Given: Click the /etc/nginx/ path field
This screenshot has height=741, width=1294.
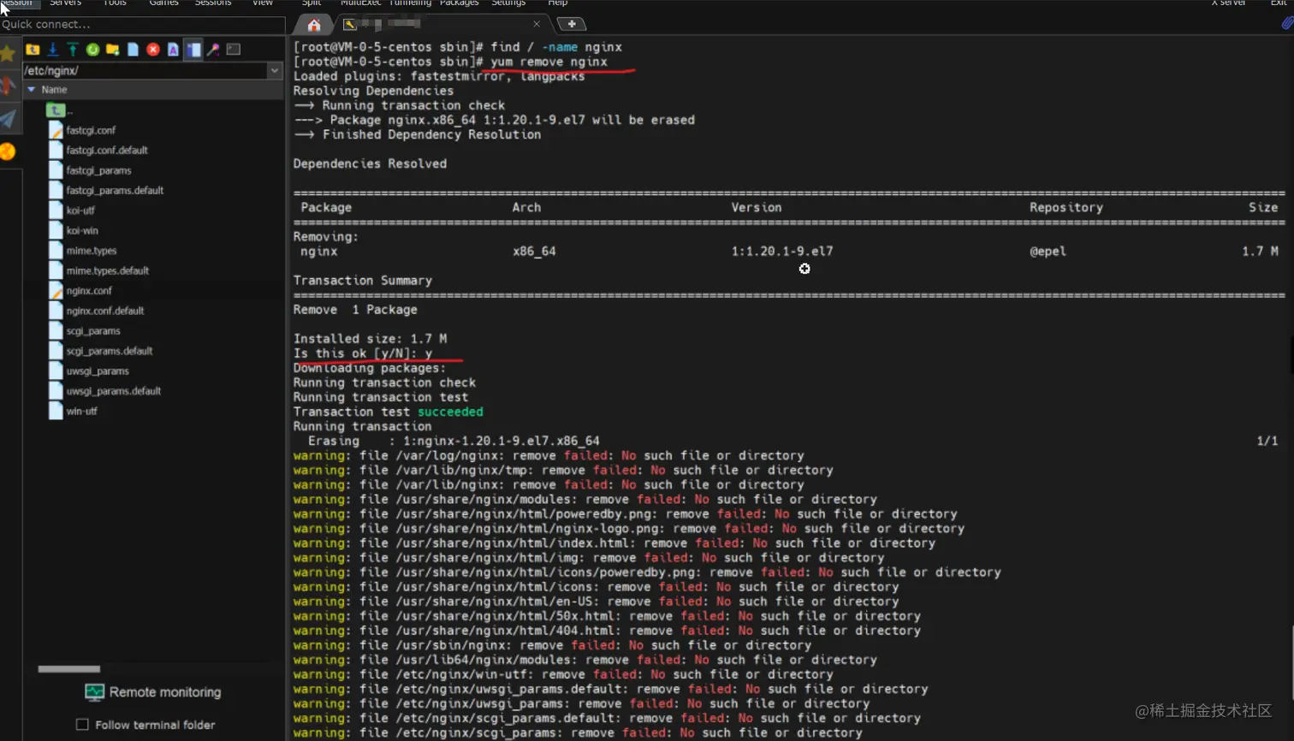Looking at the screenshot, I should pyautogui.click(x=145, y=71).
